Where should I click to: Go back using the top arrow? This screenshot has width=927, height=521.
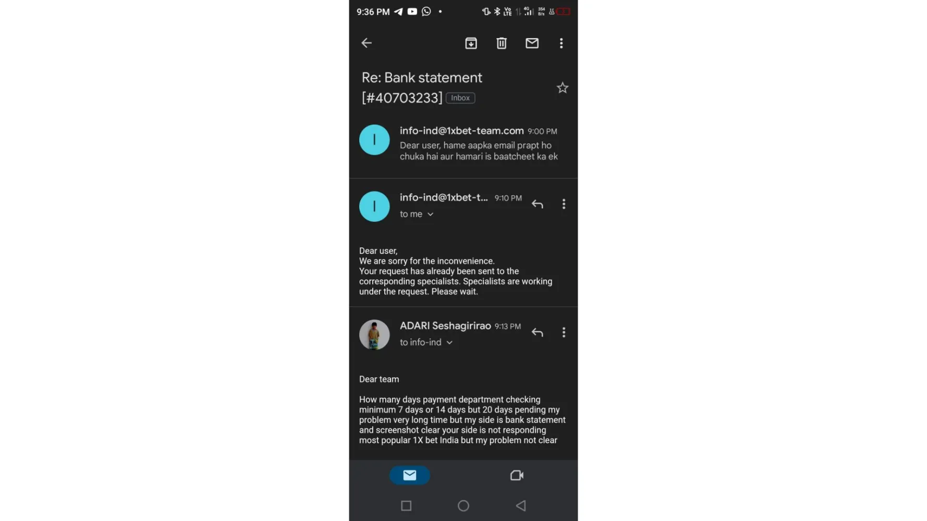[x=367, y=43]
